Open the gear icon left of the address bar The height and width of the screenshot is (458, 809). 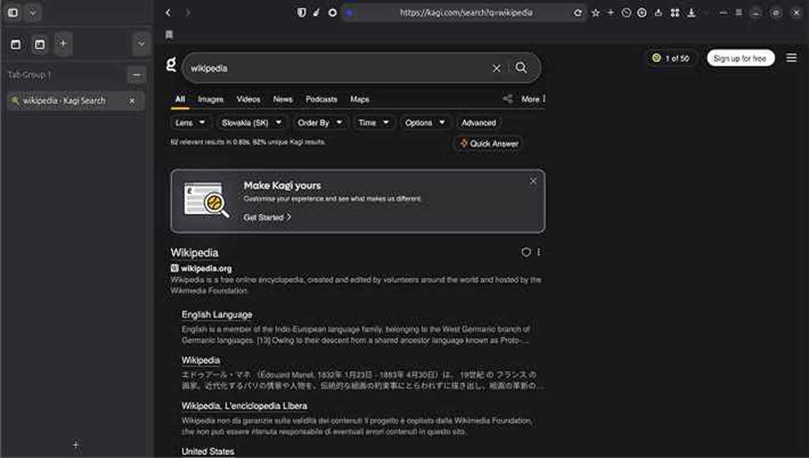(333, 13)
